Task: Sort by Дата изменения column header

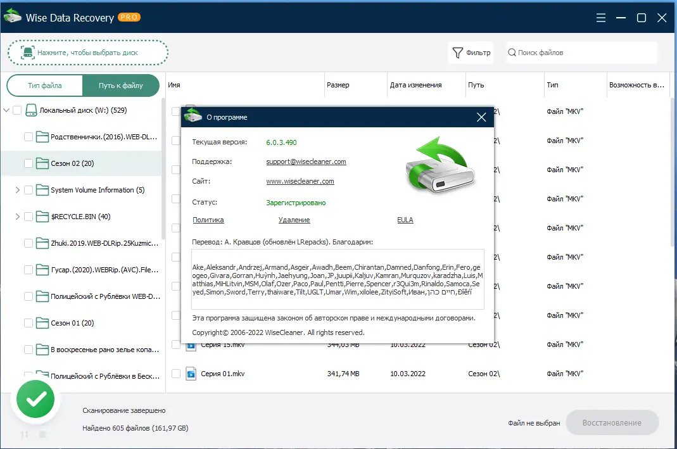Action: pyautogui.click(x=426, y=85)
